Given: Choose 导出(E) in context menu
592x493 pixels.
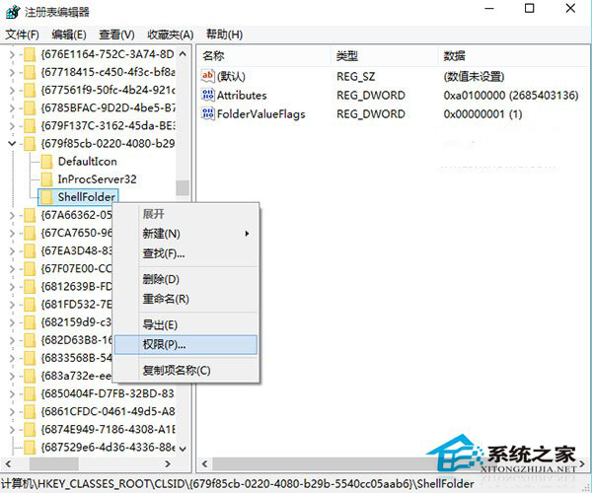Looking at the screenshot, I should coord(185,324).
